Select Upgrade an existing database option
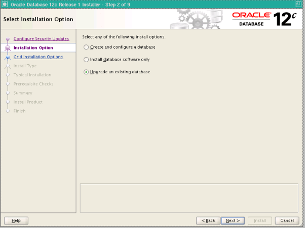The height and width of the screenshot is (228, 305). 86,72
